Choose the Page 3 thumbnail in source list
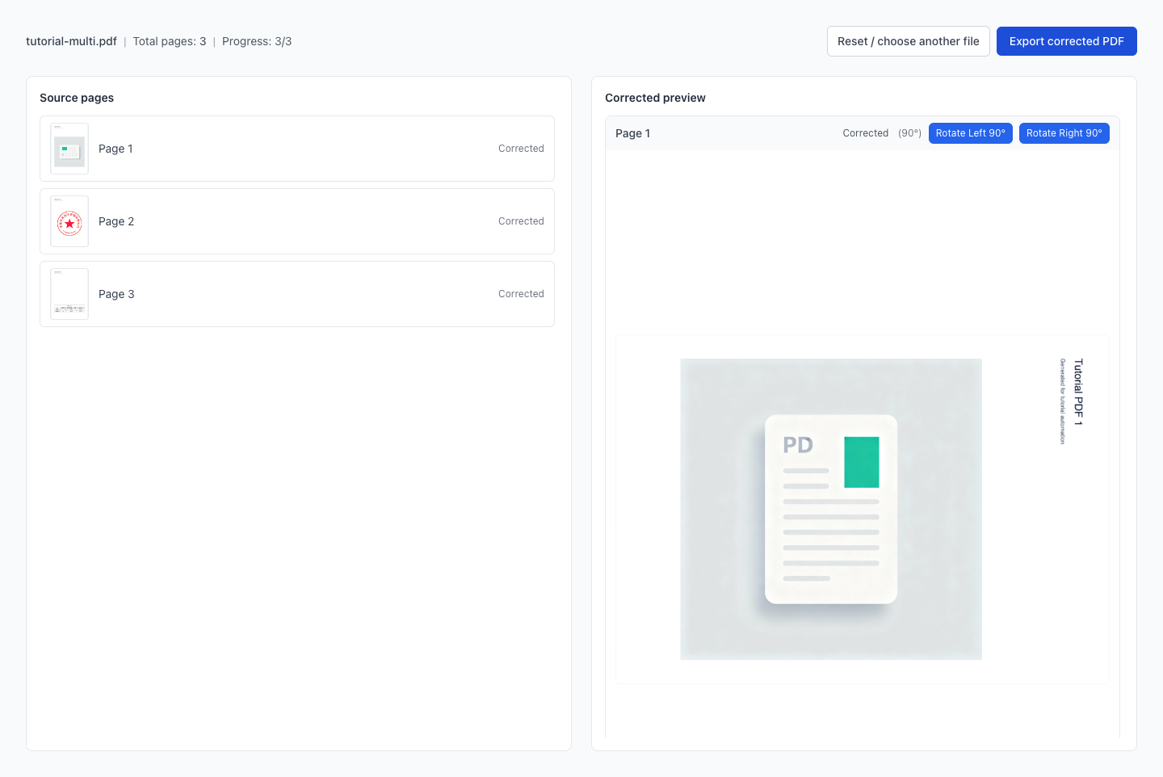Viewport: 1163px width, 777px height. pyautogui.click(x=69, y=294)
